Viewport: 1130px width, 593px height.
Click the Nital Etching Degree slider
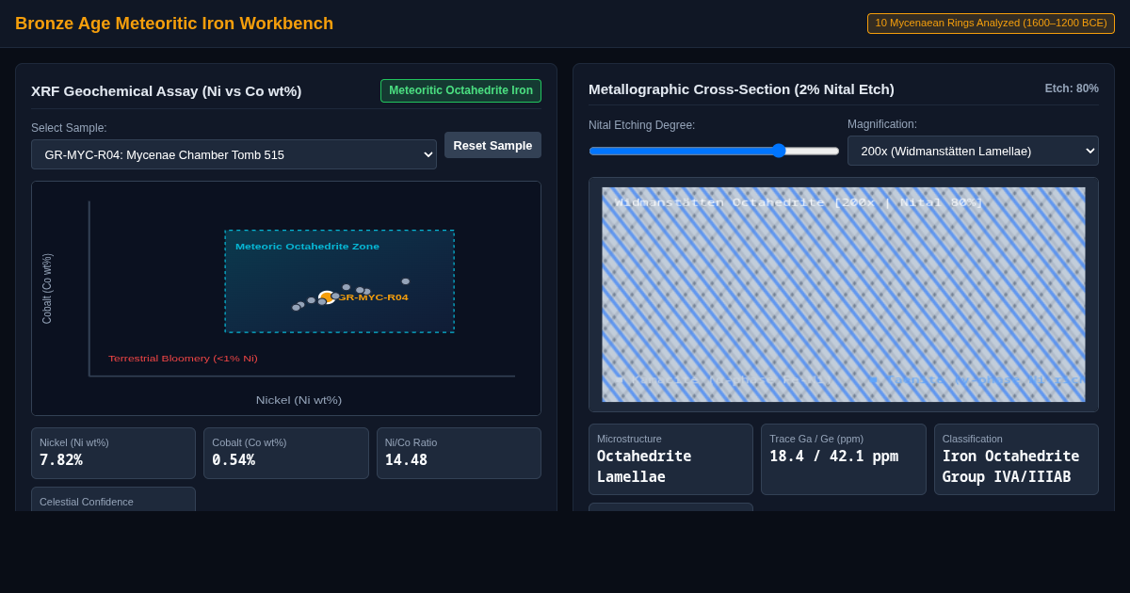[714, 151]
